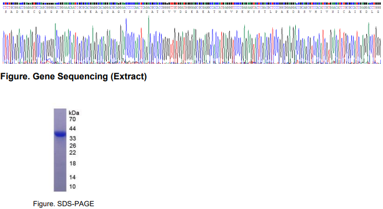
Task: Select the 44 kDa marker label
Action: tap(72, 129)
